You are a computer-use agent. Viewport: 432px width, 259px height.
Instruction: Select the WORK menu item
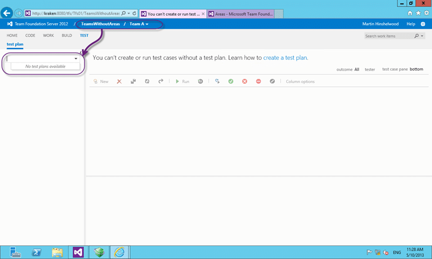48,36
